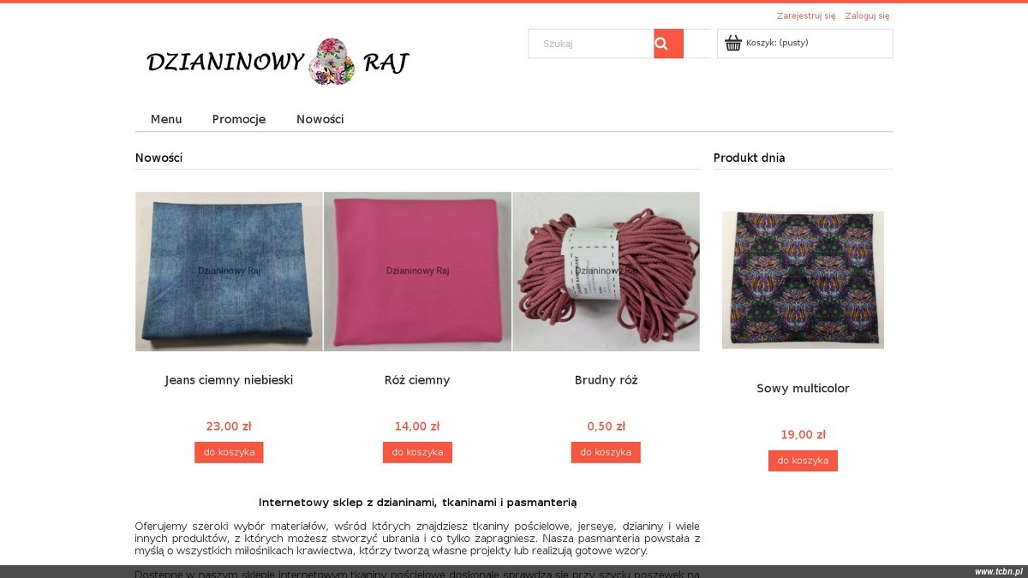Add Brudny róż to basket

606,452
